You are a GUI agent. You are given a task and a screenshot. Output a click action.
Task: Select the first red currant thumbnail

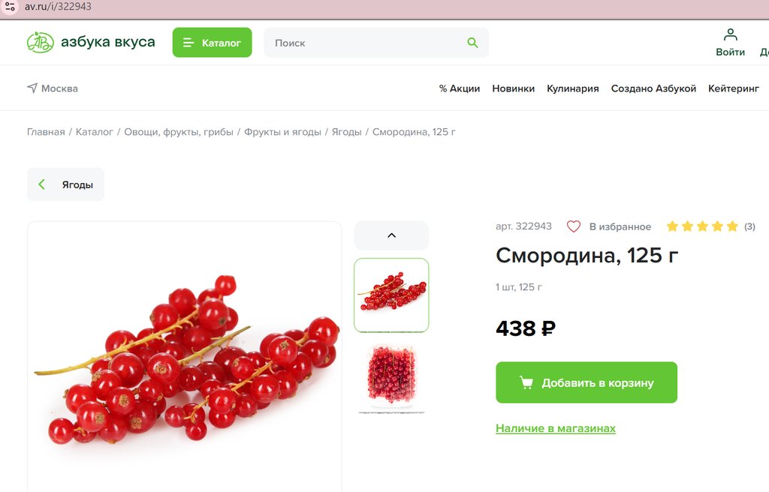click(391, 295)
